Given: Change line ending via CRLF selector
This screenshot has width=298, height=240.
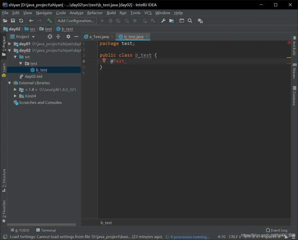Looking at the screenshot, I should point(233,237).
